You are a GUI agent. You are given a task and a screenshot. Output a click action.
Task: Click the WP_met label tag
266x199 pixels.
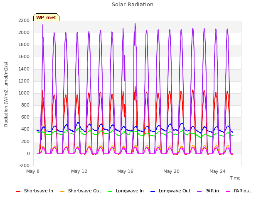click(46, 17)
